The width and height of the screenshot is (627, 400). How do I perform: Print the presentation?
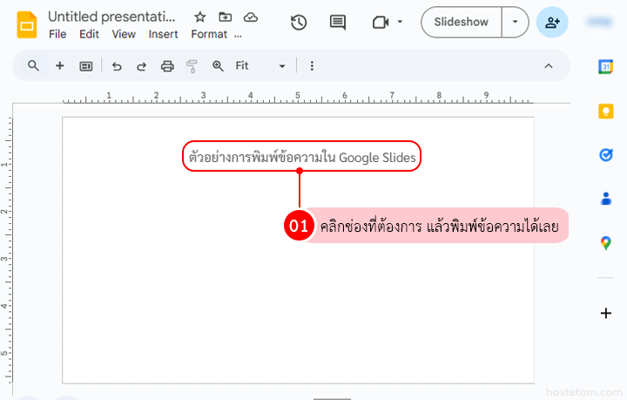coord(167,66)
